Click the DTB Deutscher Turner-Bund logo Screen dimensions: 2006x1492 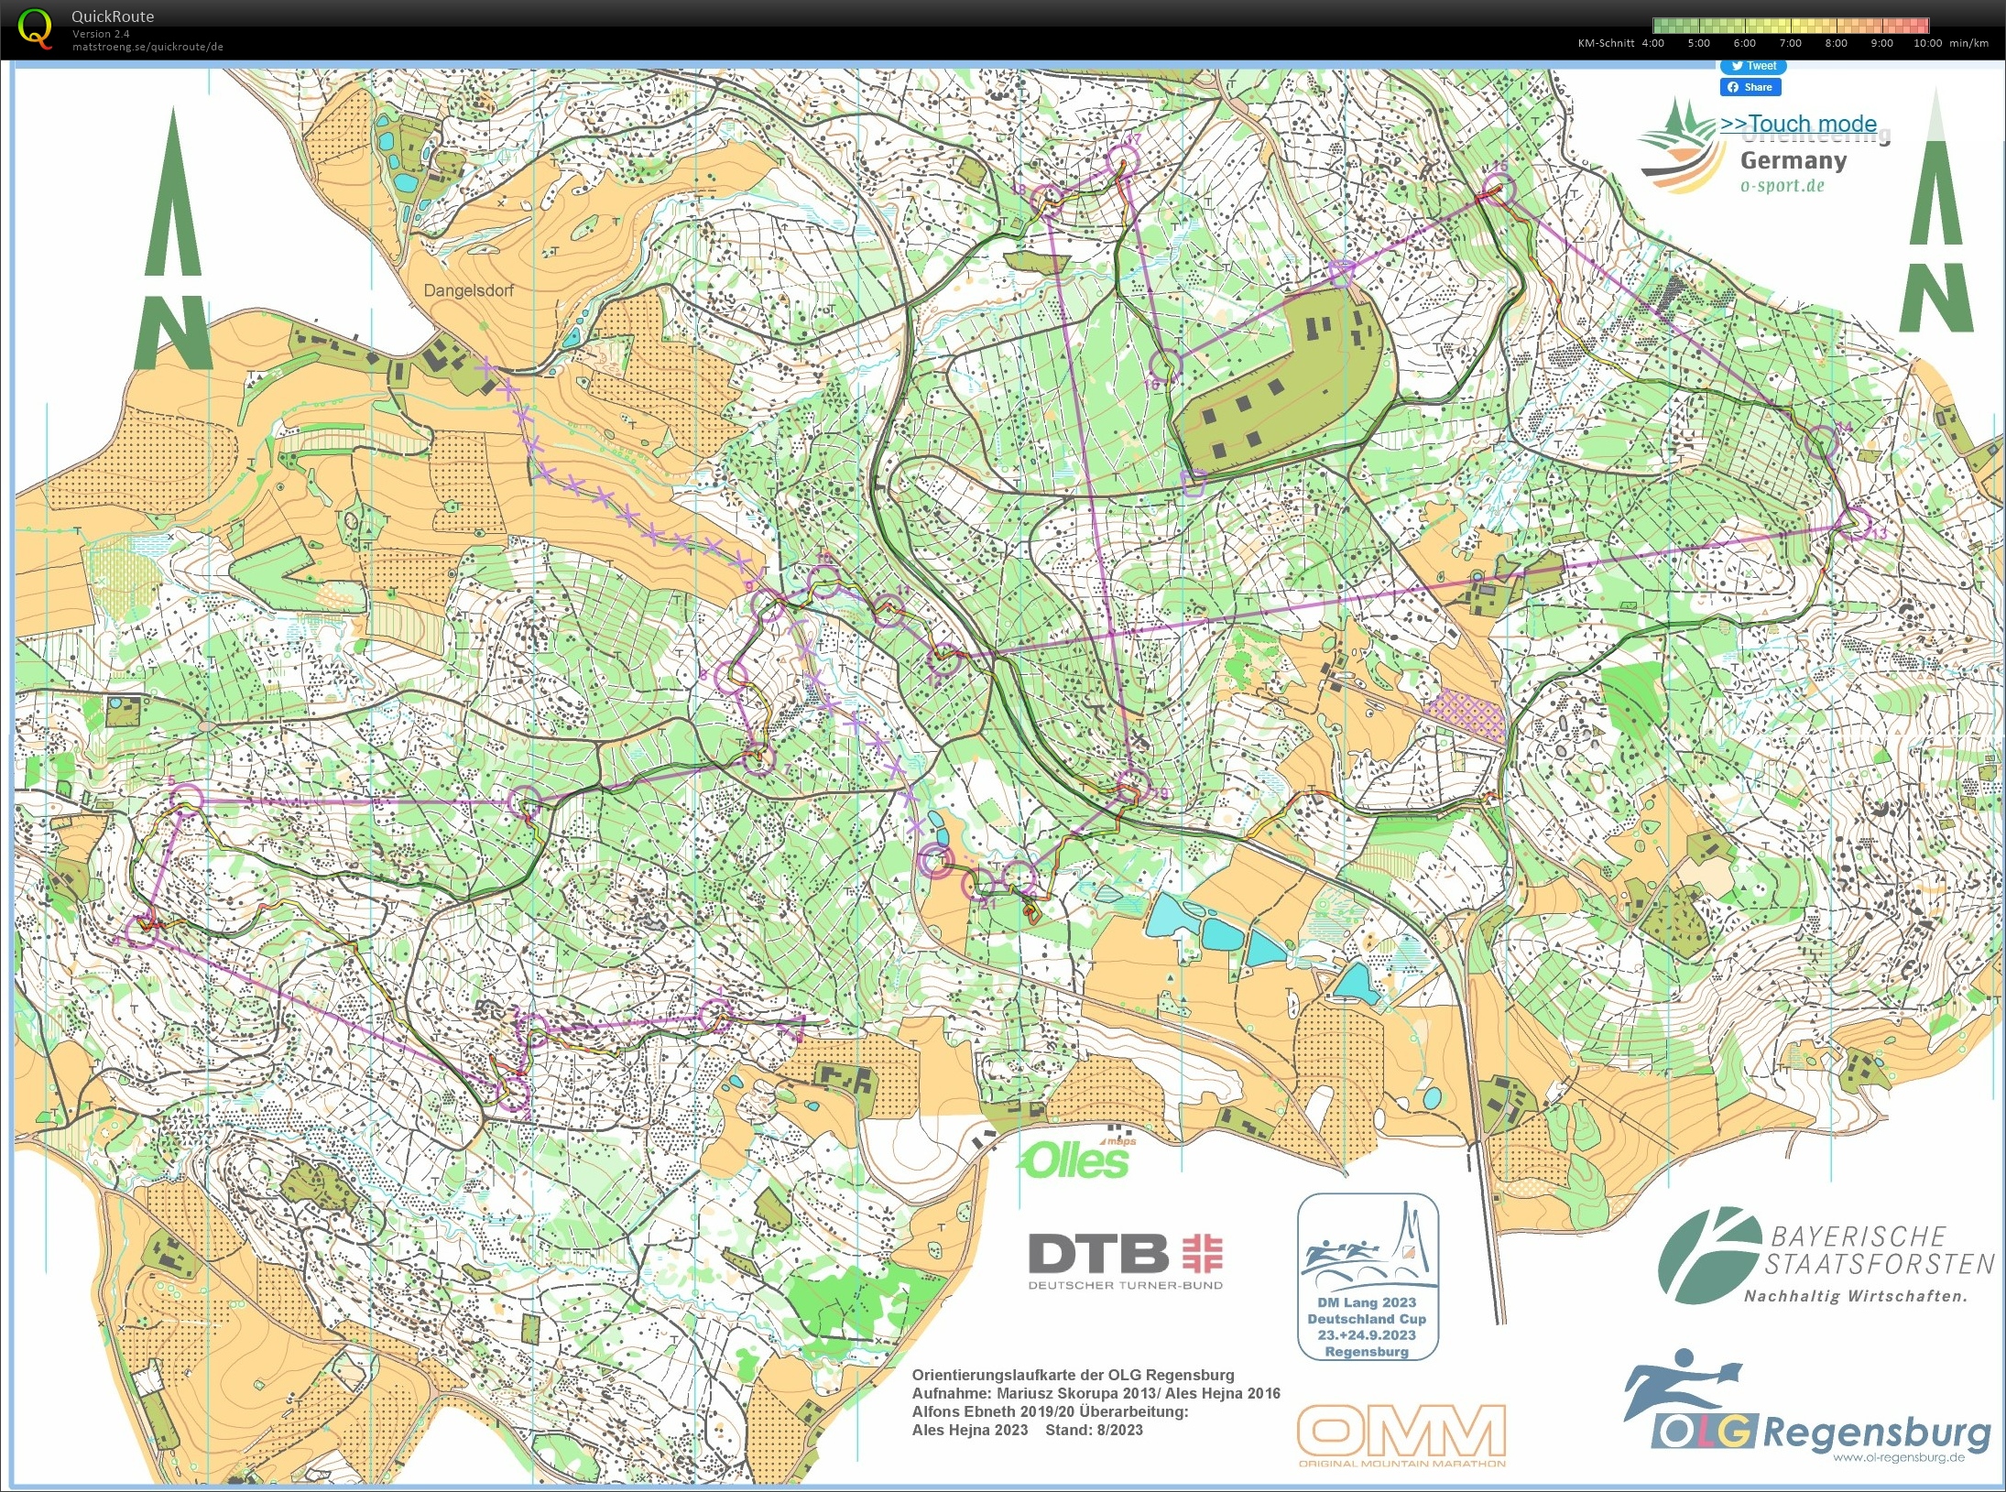(1125, 1260)
